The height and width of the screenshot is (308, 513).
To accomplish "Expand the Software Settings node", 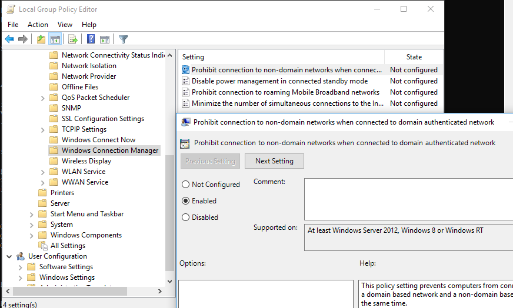I will pyautogui.click(x=20, y=267).
